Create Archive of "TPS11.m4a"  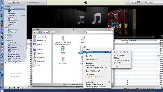click(x=97, y=67)
